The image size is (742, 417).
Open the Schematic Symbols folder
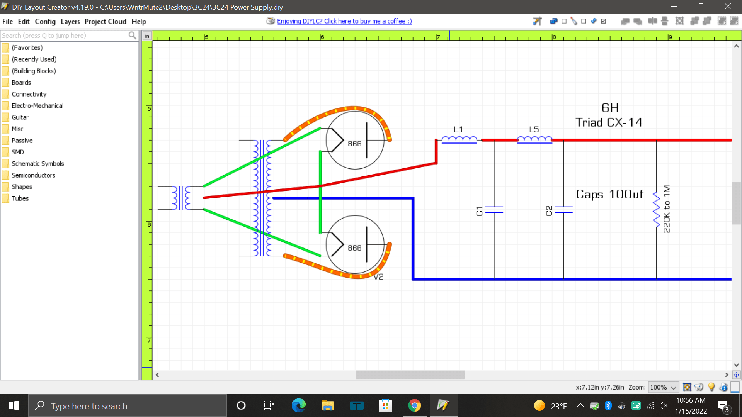pyautogui.click(x=38, y=163)
